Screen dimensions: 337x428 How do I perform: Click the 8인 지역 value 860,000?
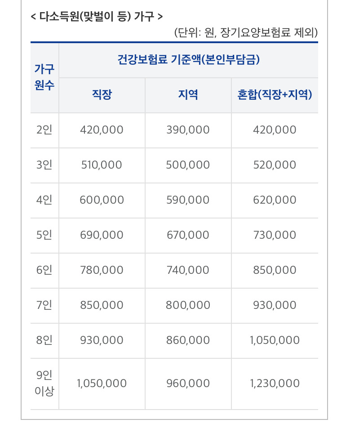tap(188, 340)
